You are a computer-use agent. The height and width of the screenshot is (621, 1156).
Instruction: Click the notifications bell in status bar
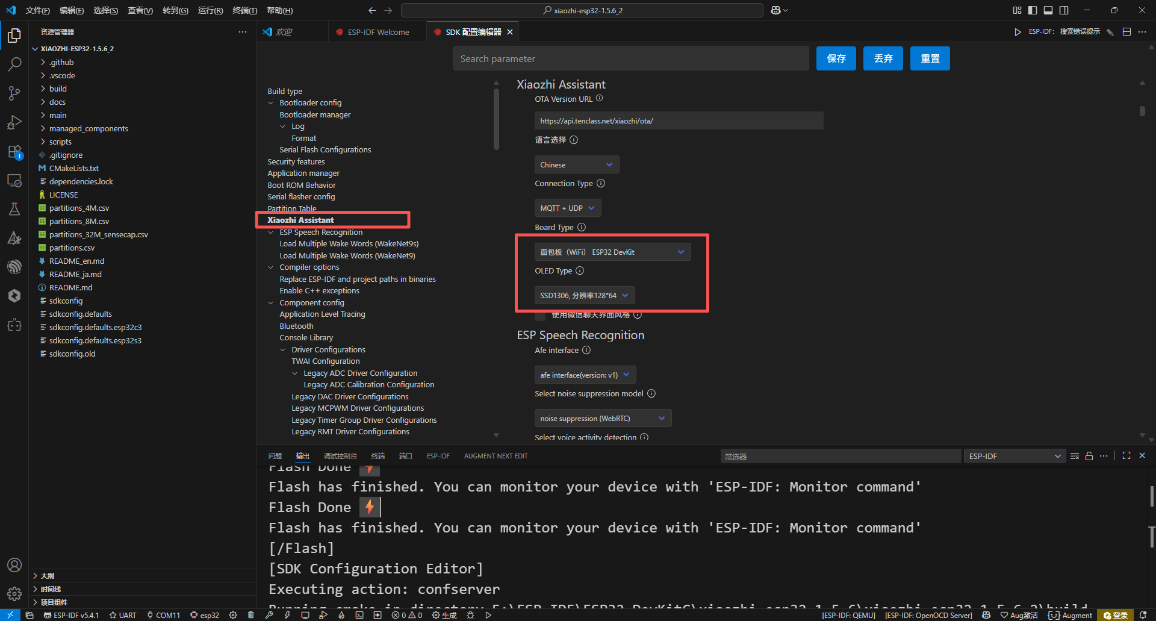(1143, 615)
